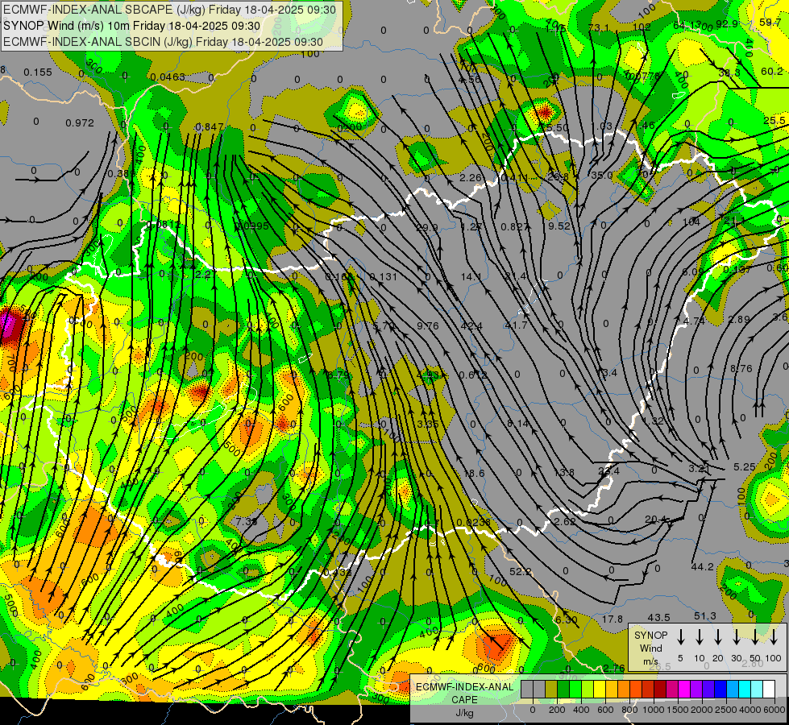Click the map value 17.8
Screen dimensions: 789x725
pos(613,619)
